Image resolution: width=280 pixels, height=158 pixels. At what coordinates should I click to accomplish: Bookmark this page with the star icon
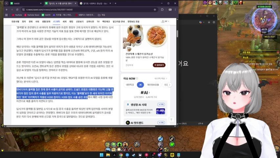[x=155, y=10]
